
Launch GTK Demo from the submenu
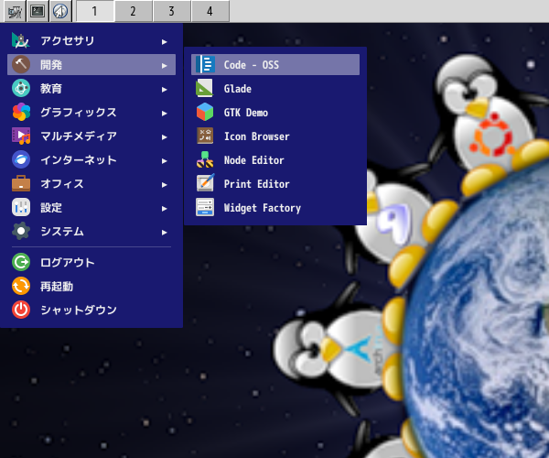click(x=275, y=112)
